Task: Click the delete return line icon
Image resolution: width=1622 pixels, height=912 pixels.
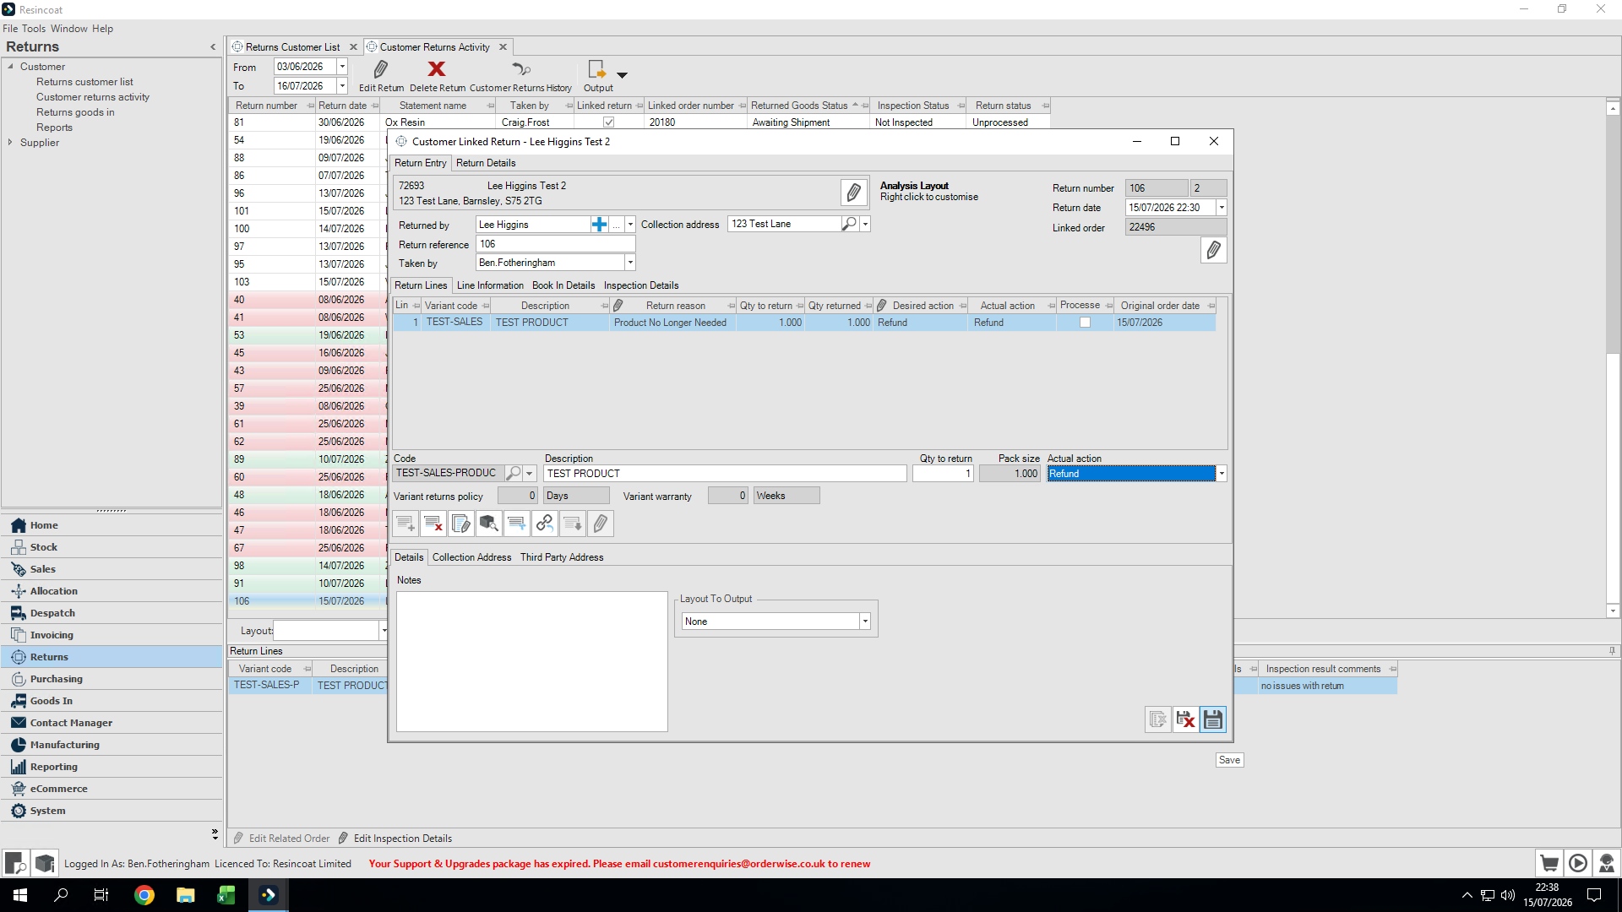Action: tap(433, 524)
